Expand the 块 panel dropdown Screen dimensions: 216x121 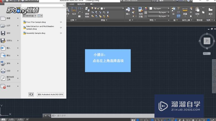click(x=131, y=20)
